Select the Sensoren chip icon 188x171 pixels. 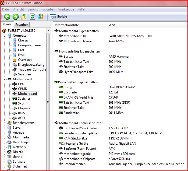point(15,74)
